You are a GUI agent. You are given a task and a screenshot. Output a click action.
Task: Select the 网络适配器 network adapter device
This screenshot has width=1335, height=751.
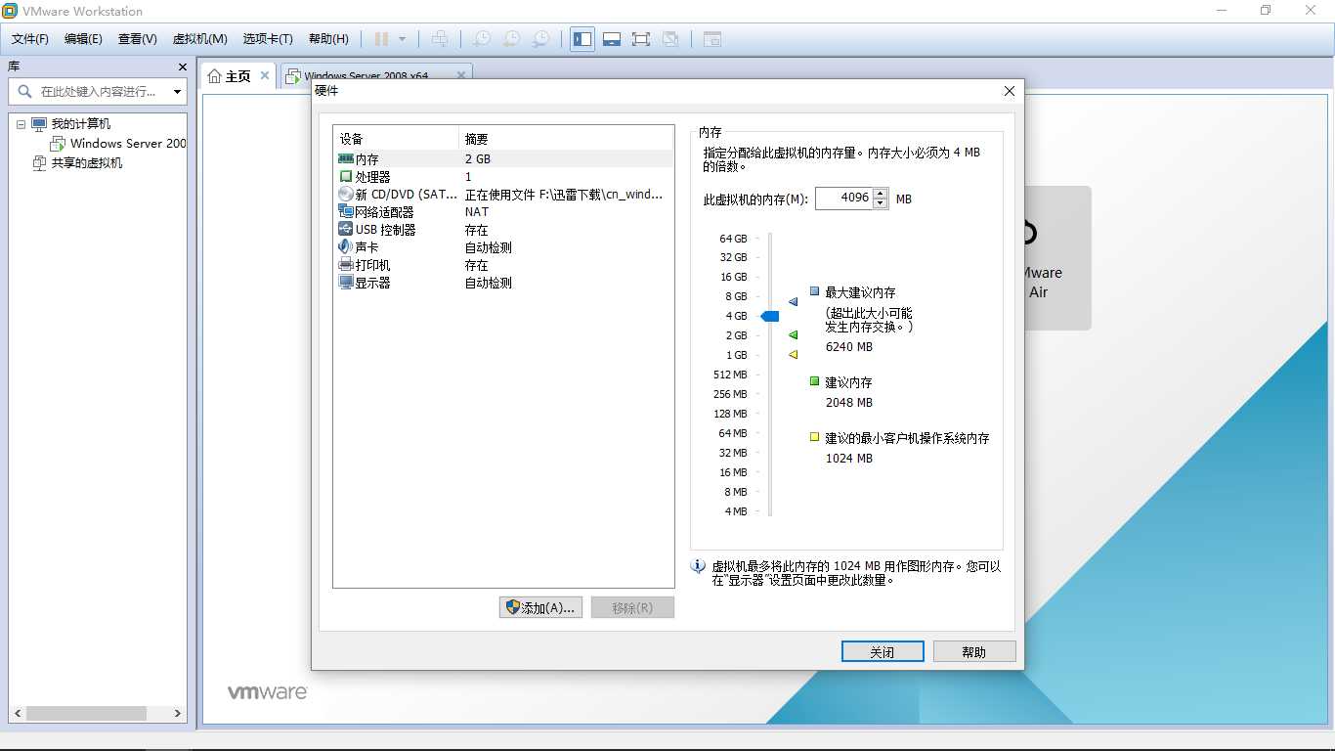[503, 211]
